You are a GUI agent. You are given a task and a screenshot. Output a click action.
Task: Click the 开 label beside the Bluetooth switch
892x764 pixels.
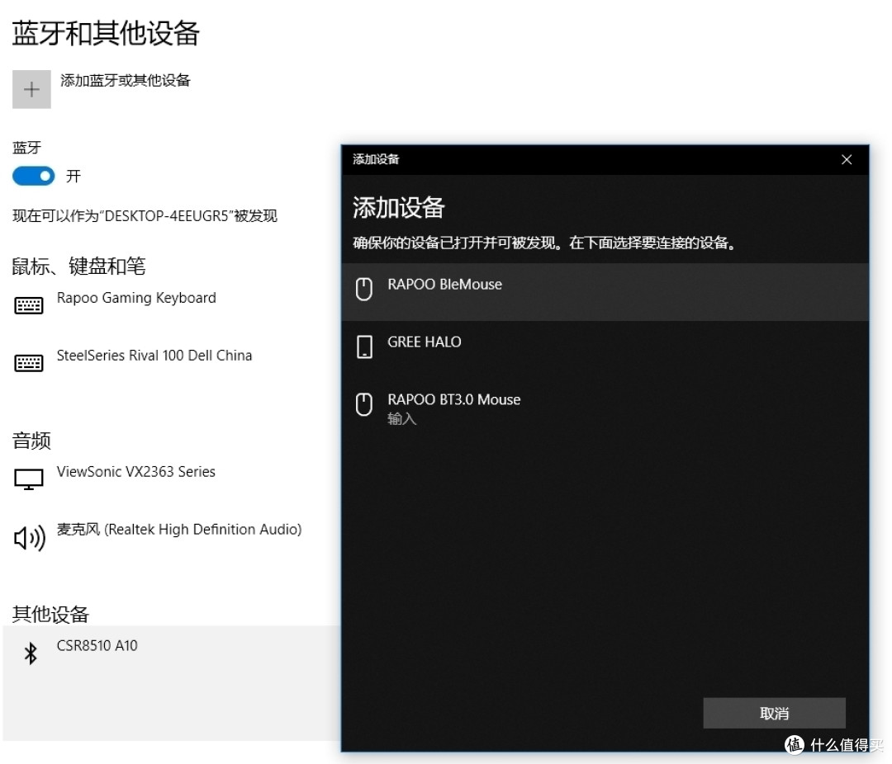click(74, 177)
